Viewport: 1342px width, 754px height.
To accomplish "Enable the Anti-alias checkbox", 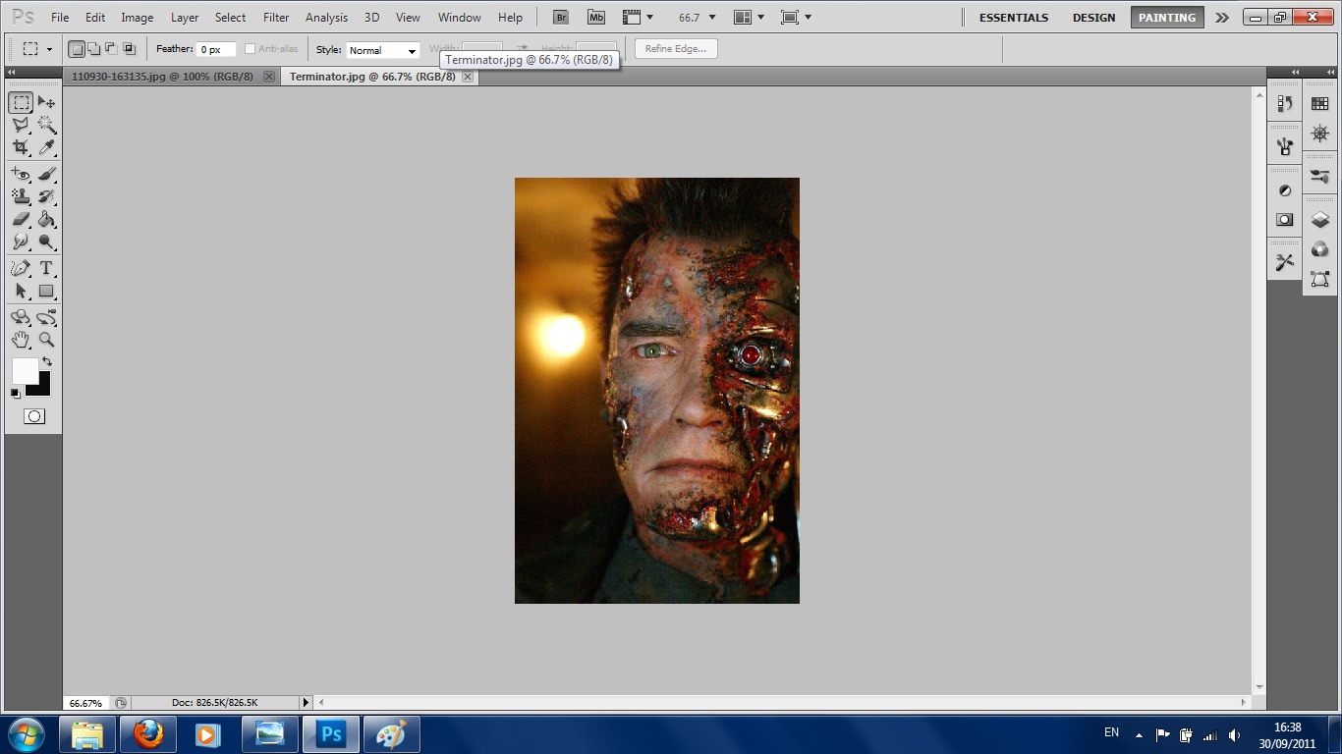I will pyautogui.click(x=250, y=49).
